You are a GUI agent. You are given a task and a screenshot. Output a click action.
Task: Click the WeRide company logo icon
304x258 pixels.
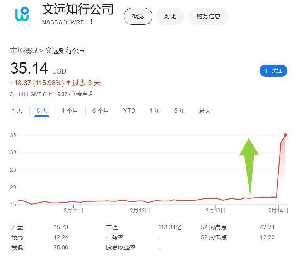pos(22,14)
